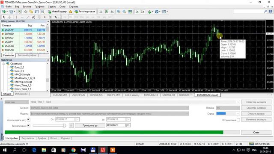Open the skip-to date picker 2016.06.21
The width and height of the screenshot is (274, 154).
point(128,125)
